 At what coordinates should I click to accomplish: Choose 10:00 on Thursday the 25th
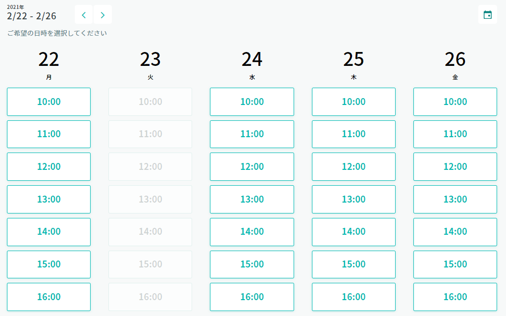click(x=354, y=102)
